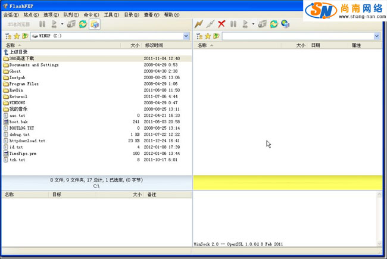Click the local folder tree icon
The height and width of the screenshot is (259, 387).
pos(8,36)
